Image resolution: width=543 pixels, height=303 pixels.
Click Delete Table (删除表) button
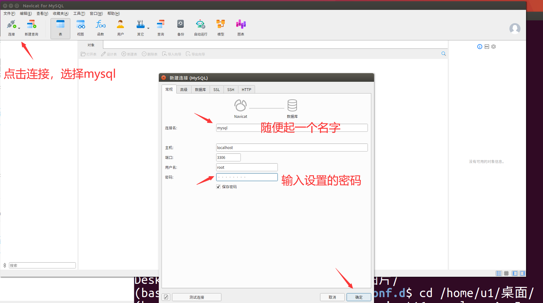[x=150, y=54]
